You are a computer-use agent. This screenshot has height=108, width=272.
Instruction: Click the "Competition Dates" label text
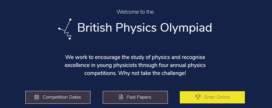[62, 97]
